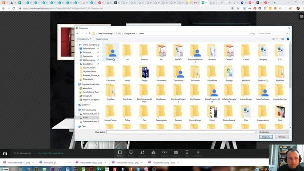Select Сеть in navigation pane
The height and width of the screenshot is (171, 304).
coord(84,126)
